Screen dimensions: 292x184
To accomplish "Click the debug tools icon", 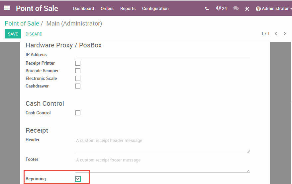I will point(247,9).
